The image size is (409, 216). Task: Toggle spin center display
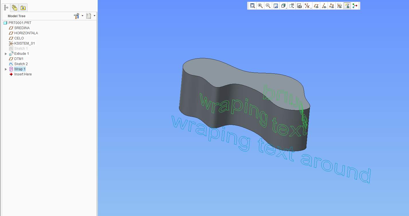pos(355,6)
